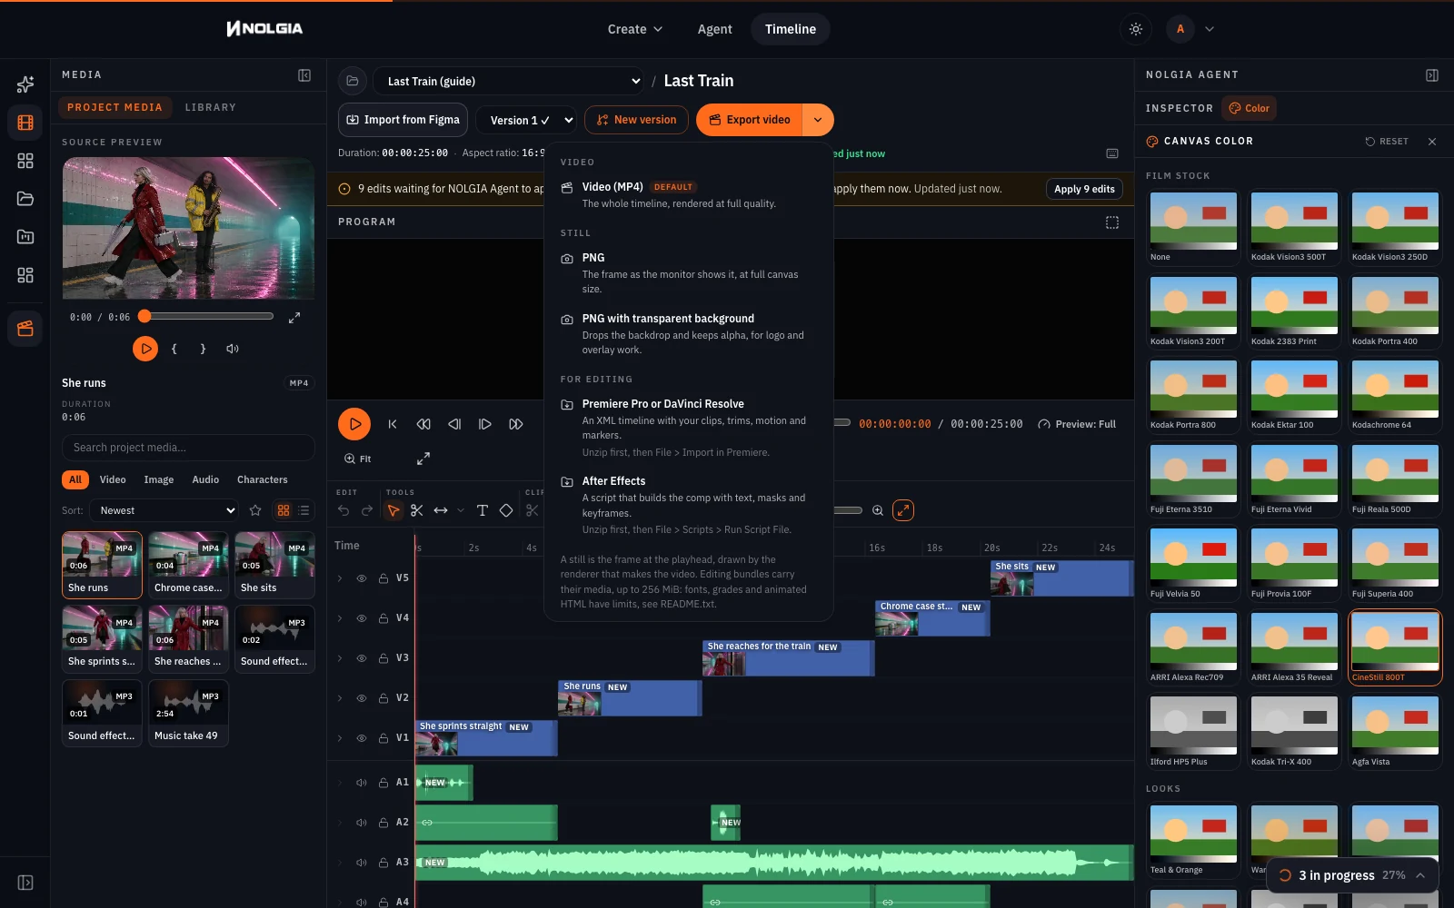Image resolution: width=1454 pixels, height=908 pixels.
Task: Step forward one frame in program
Action: tap(485, 424)
